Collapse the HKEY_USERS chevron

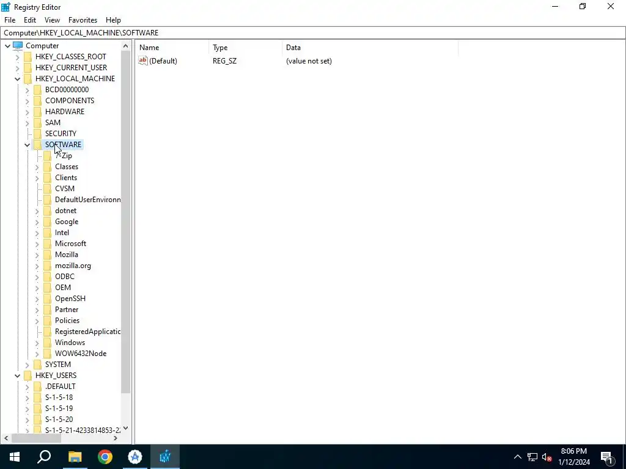tap(18, 376)
